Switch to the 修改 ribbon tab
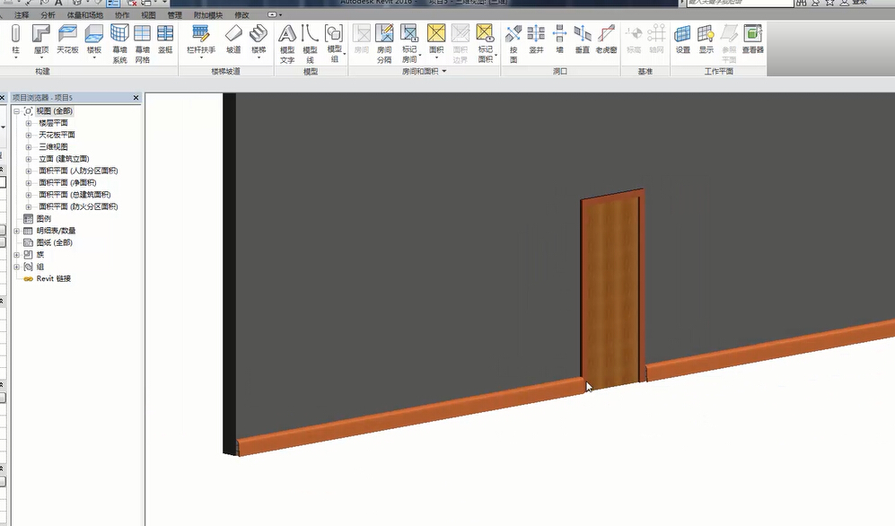 tap(242, 15)
